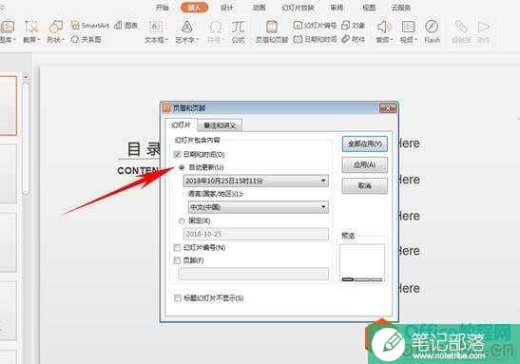Click the 应用(A) button

365,164
